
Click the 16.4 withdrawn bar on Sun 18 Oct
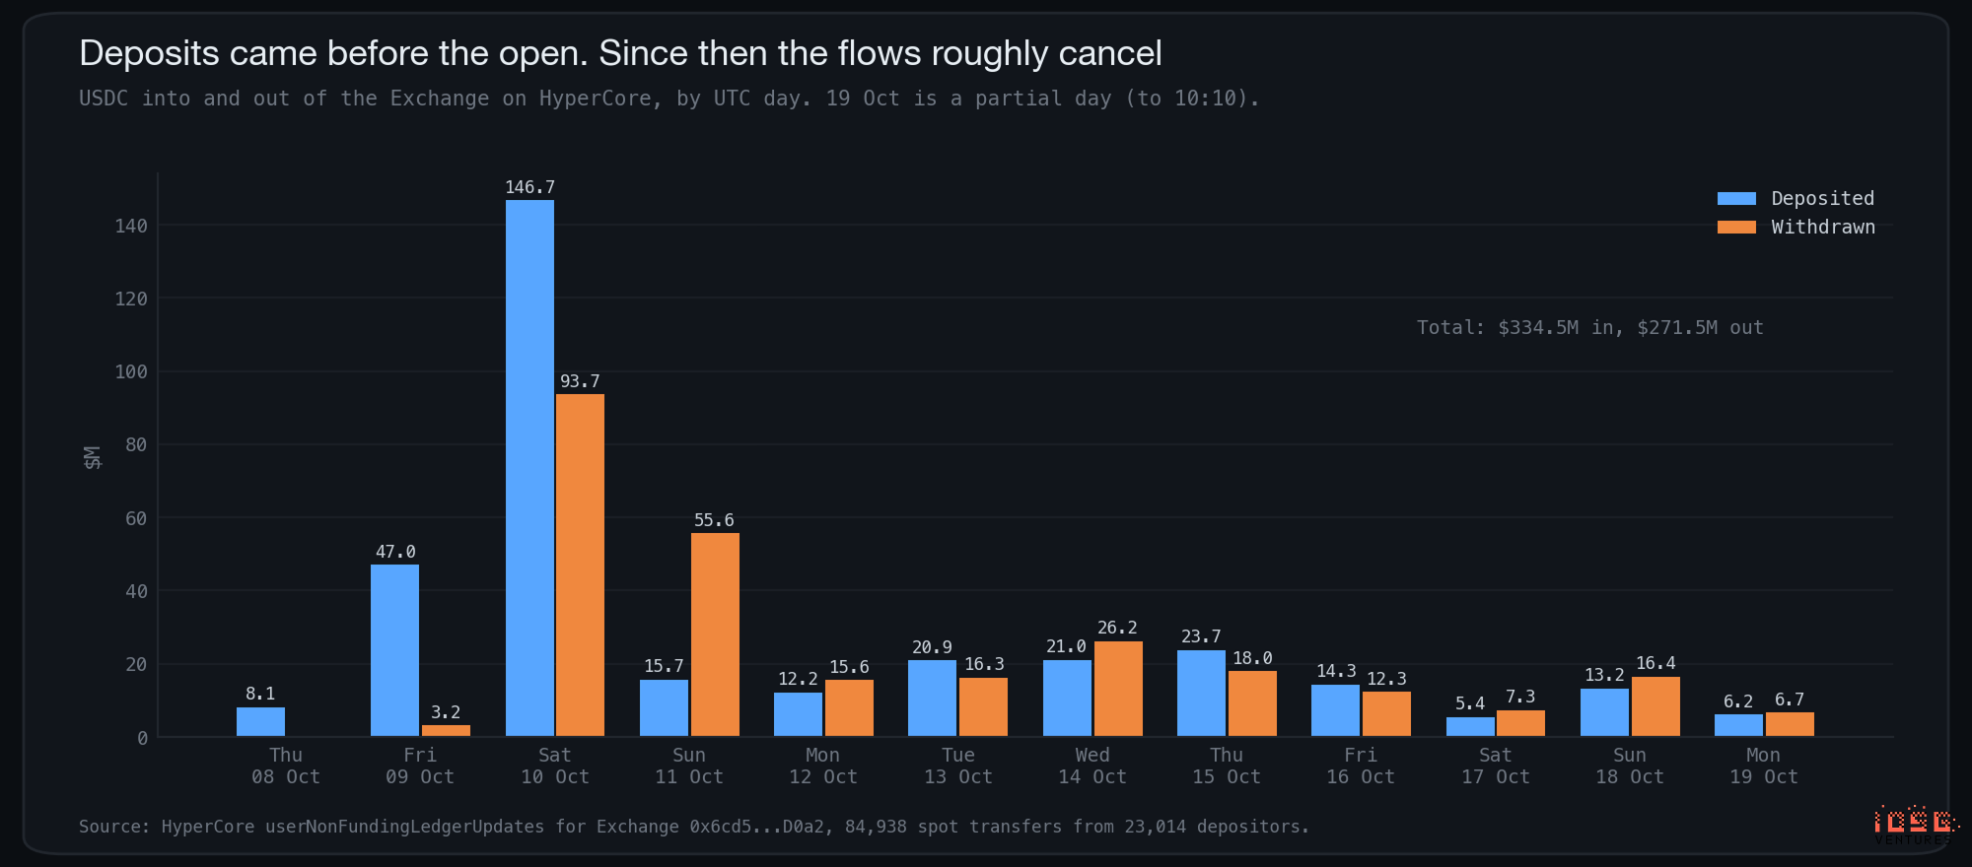pos(1655,706)
